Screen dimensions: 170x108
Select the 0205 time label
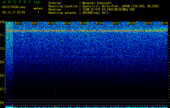84,23
